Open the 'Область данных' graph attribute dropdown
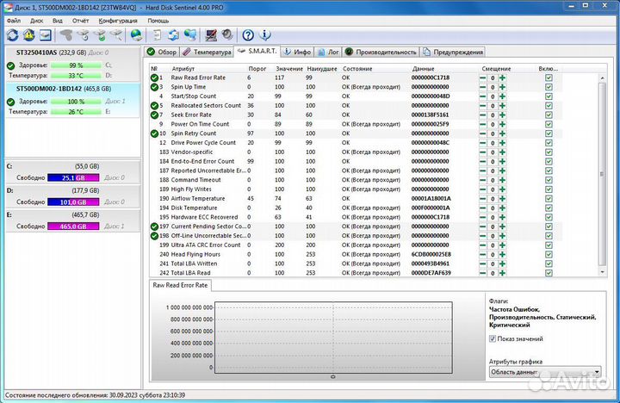This screenshot has width=620, height=403. [545, 372]
